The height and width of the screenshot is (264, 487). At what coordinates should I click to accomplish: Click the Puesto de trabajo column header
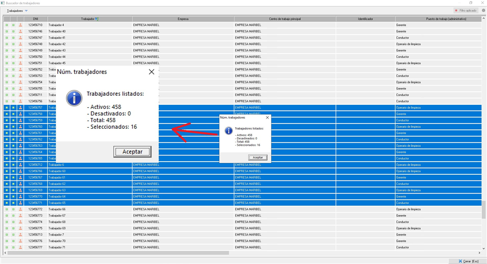click(439, 19)
